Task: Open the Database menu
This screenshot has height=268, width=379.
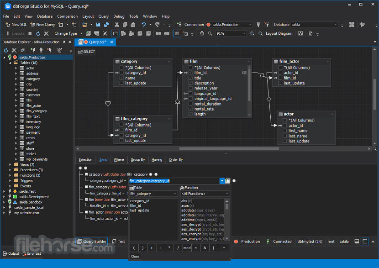Action: (45, 16)
